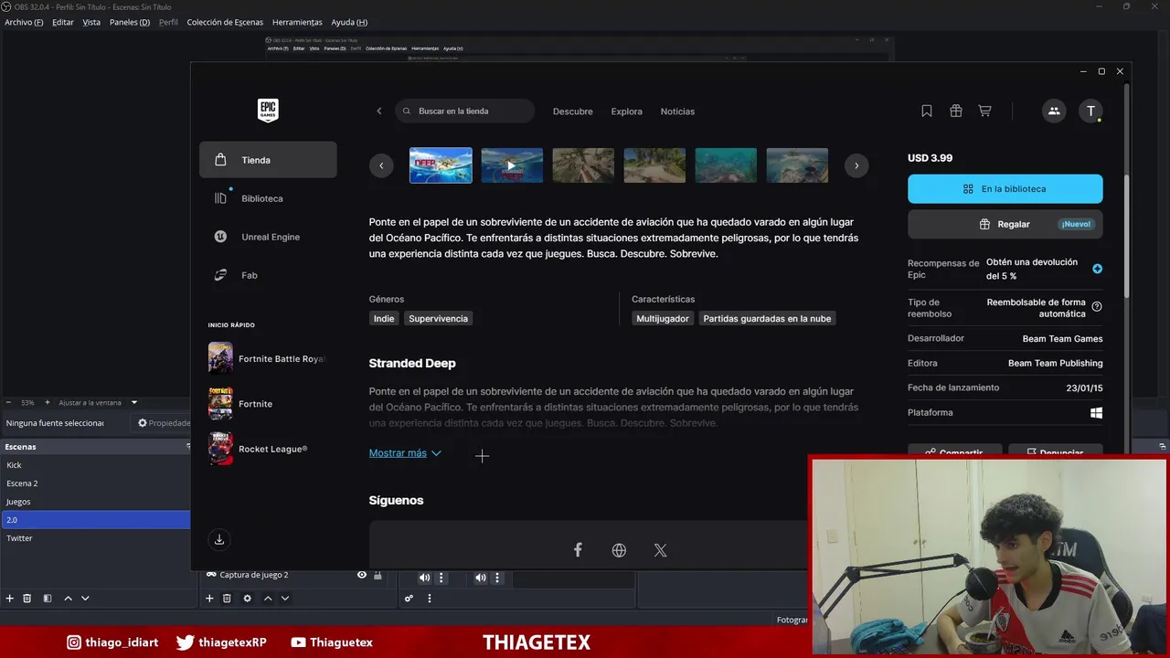Show previous screenshots with left carousel arrow
1170x658 pixels.
(x=381, y=165)
